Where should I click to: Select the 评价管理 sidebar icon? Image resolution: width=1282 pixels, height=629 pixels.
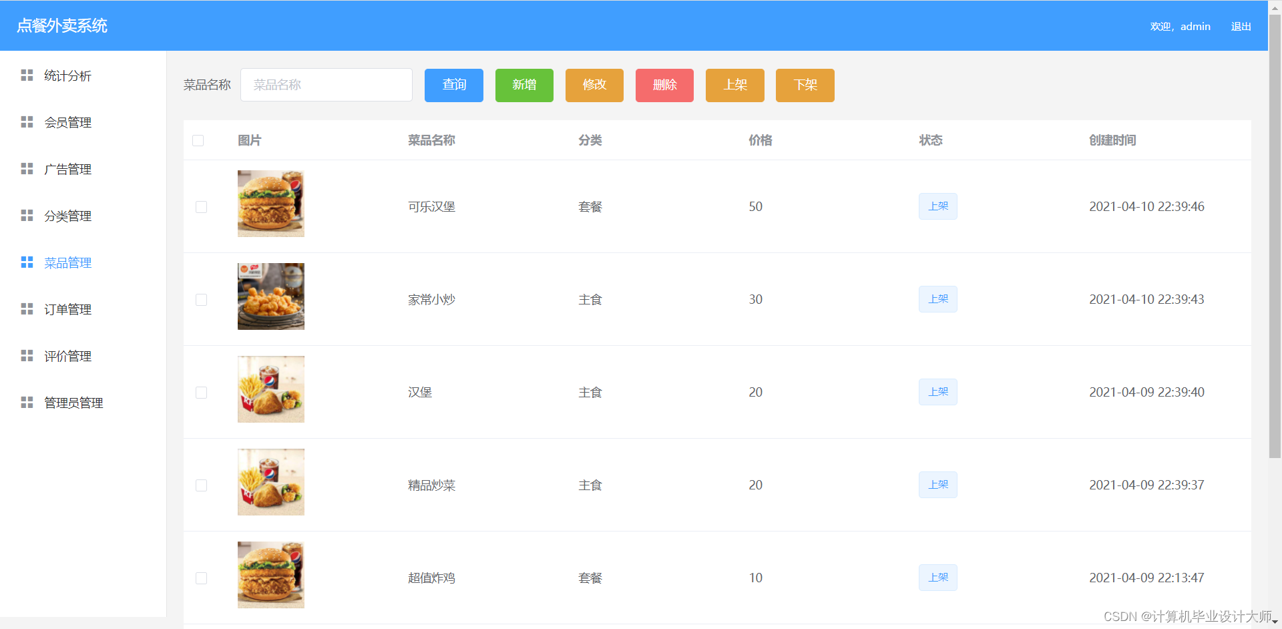pyautogui.click(x=27, y=355)
